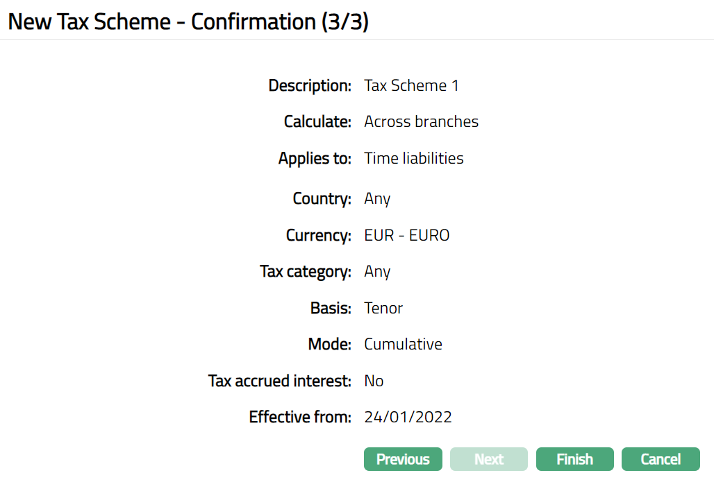Viewport: 714px width, 482px height.
Task: Click the Previous button
Action: (403, 459)
